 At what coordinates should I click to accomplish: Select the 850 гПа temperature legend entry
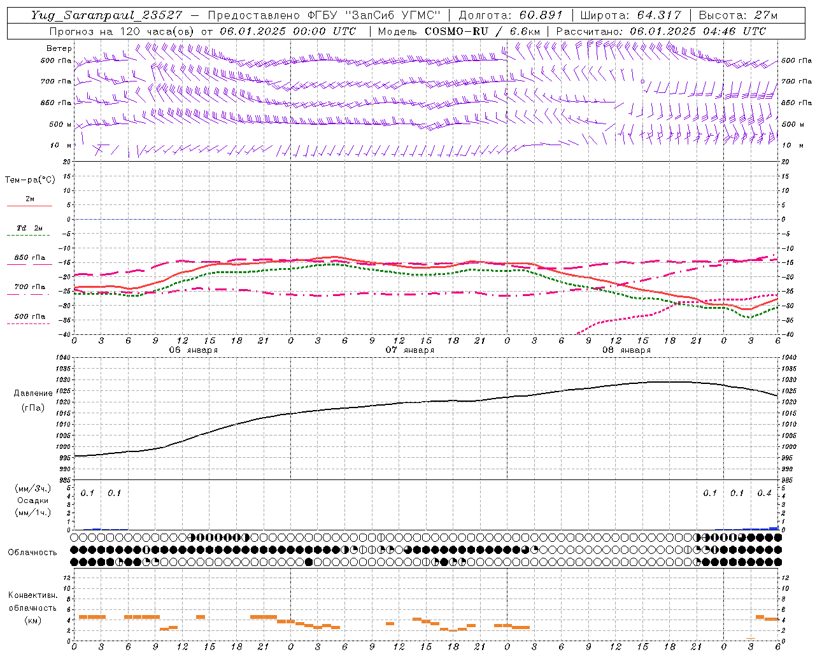coord(29,258)
